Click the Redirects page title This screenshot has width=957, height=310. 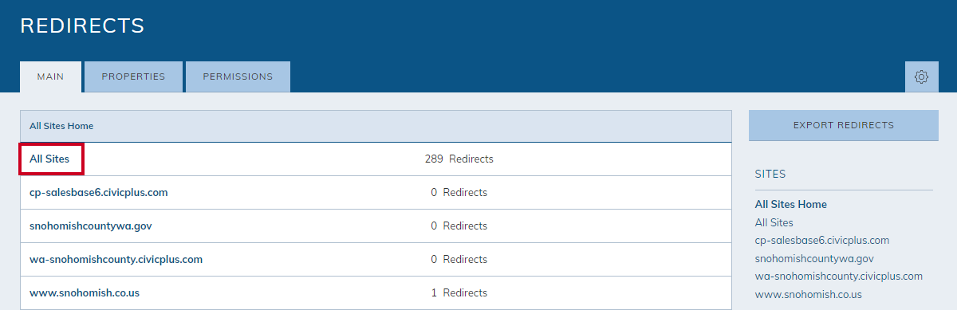(x=82, y=26)
